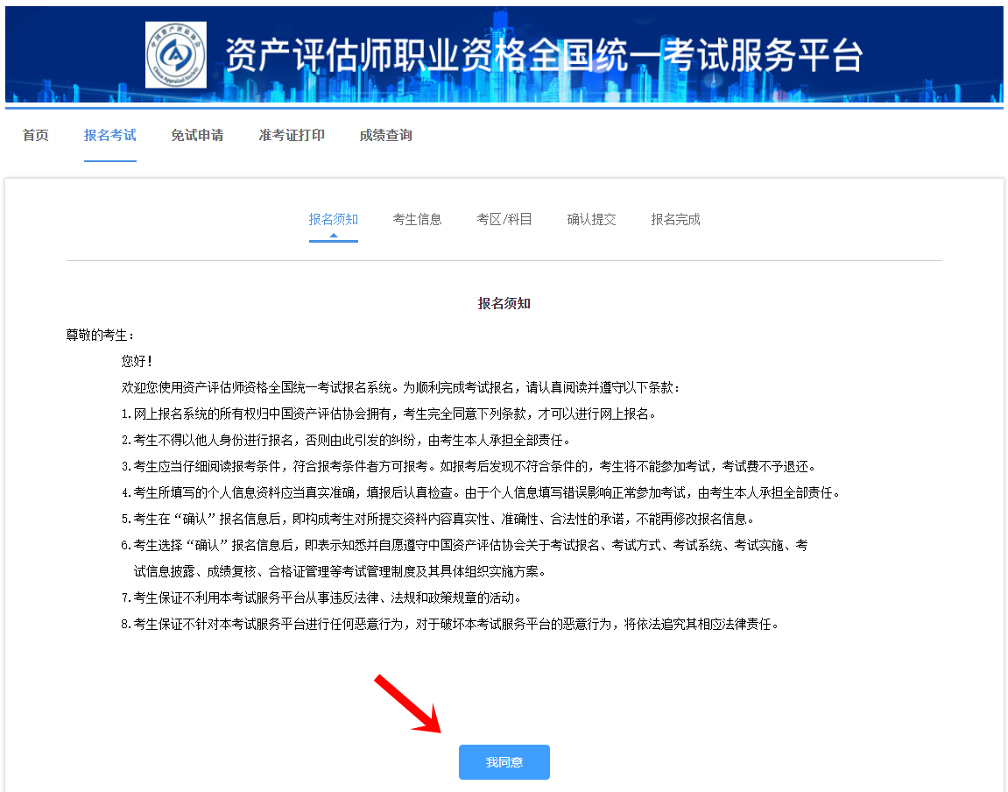Click the China Appraisal Society logo emblem
Image resolution: width=1008 pixels, height=792 pixels.
coord(174,54)
